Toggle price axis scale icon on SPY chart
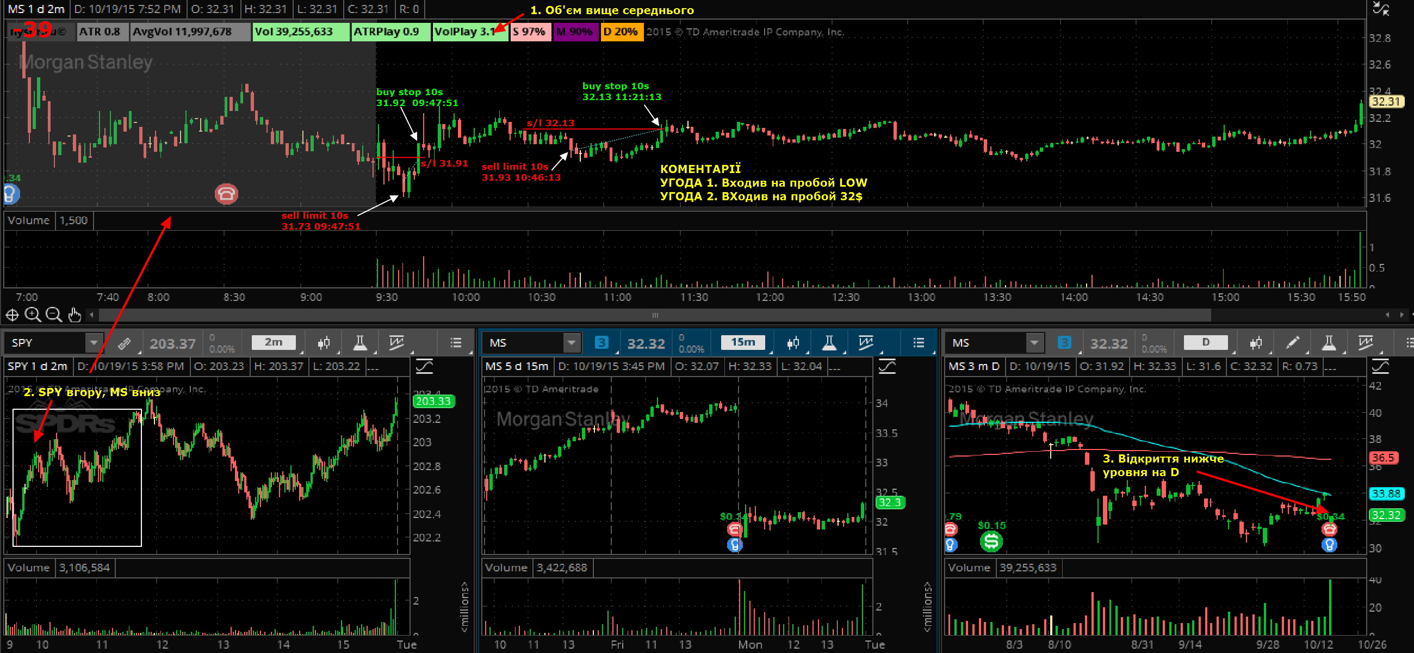 coord(424,366)
